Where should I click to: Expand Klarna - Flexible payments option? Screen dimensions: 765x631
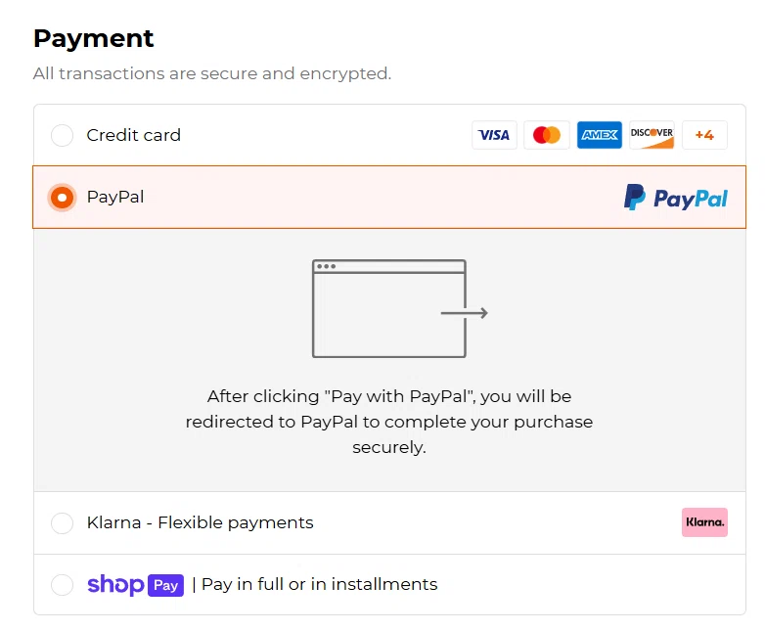tap(389, 522)
